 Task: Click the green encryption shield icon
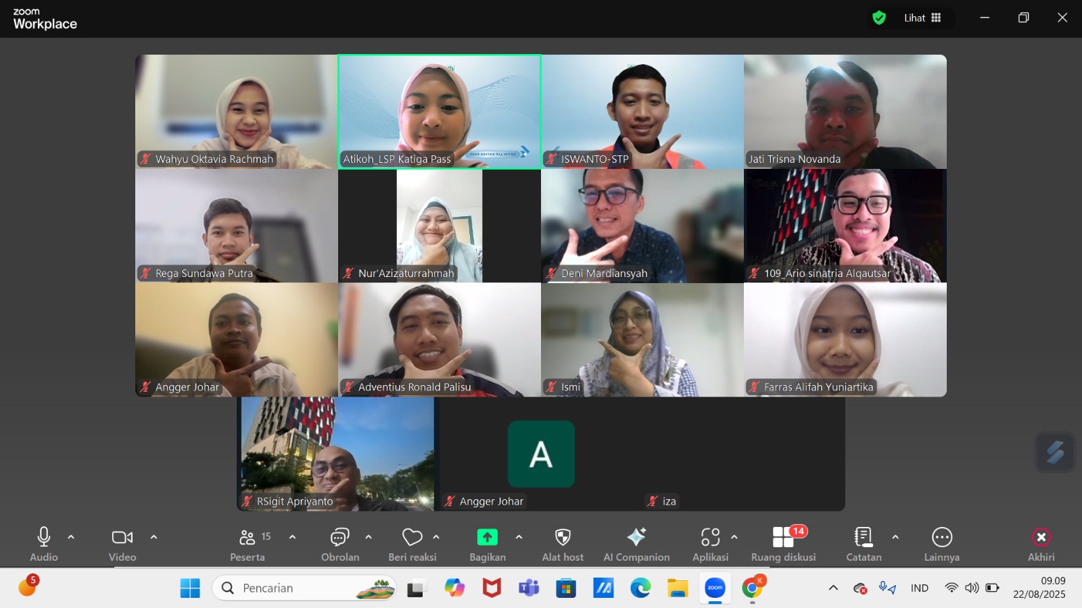coord(879,18)
